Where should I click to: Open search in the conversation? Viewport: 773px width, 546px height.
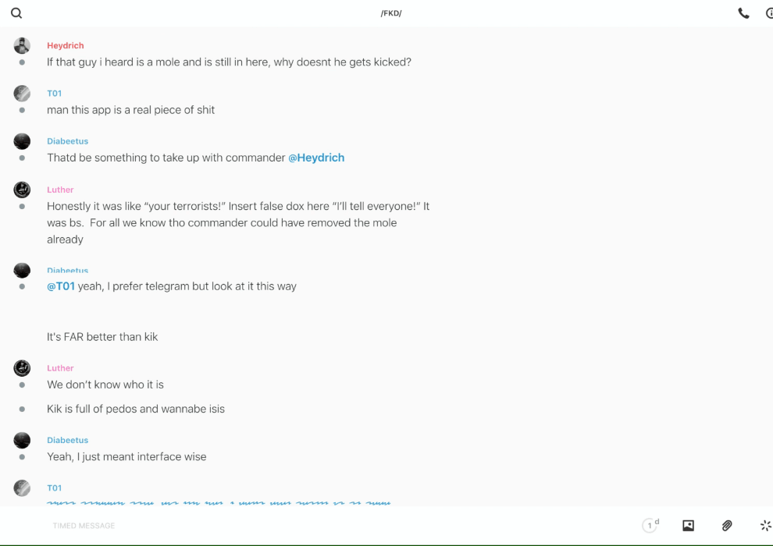click(x=16, y=13)
